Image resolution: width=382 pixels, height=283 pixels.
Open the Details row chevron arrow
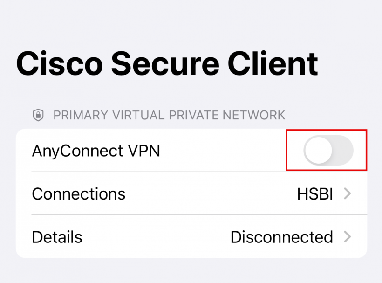pyautogui.click(x=347, y=237)
